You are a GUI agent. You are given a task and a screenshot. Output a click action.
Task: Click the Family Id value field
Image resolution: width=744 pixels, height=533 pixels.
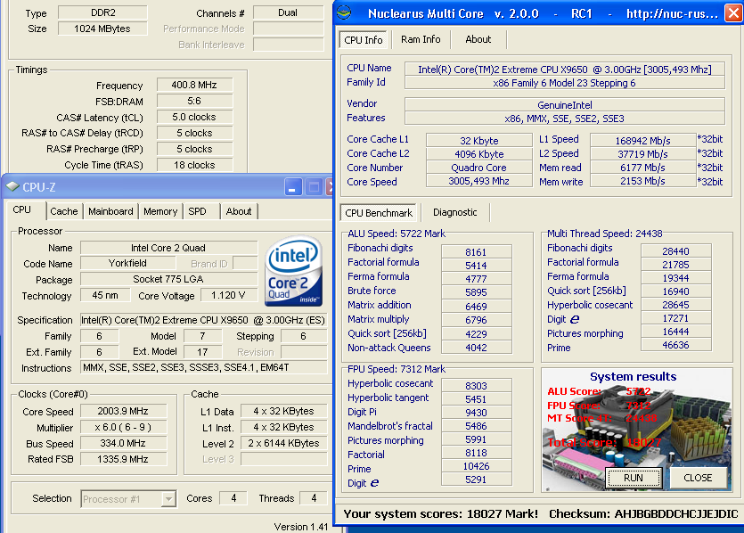565,83
